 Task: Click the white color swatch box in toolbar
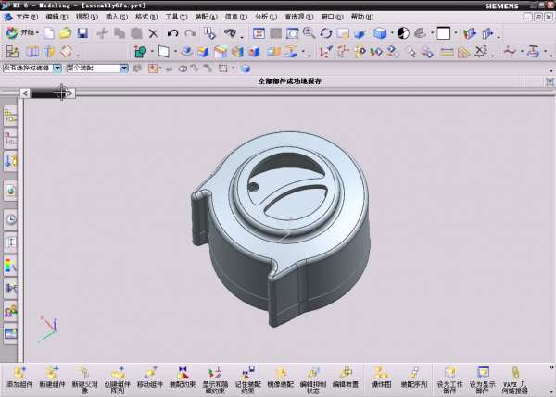coord(443,33)
